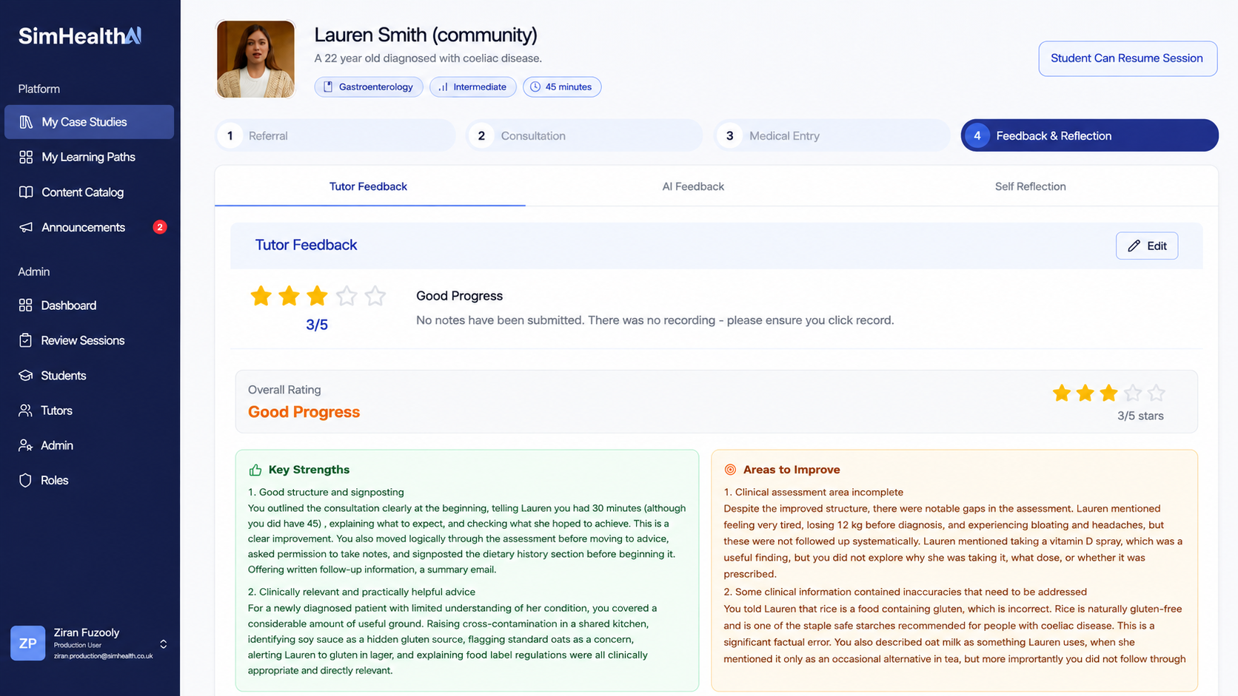Click the My Learning Paths grid icon

[26, 157]
